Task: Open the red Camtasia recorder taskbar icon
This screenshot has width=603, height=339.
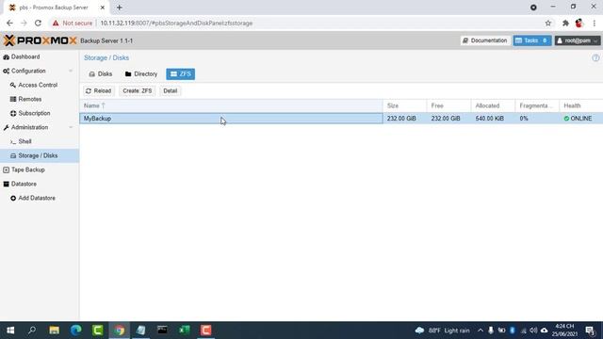Action: point(205,331)
